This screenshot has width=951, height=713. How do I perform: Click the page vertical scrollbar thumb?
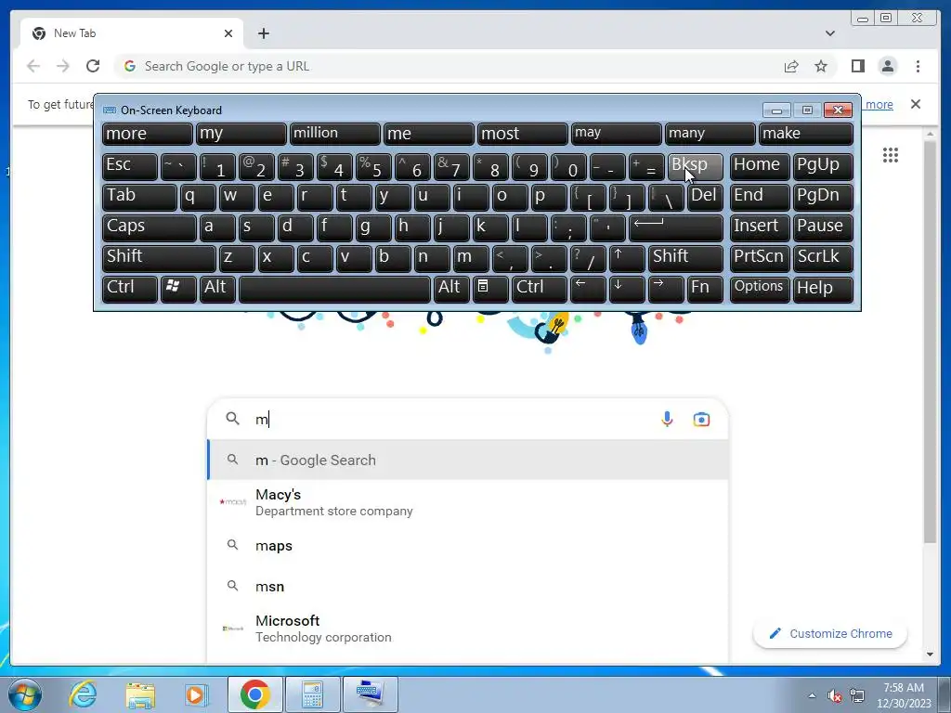pos(930,342)
